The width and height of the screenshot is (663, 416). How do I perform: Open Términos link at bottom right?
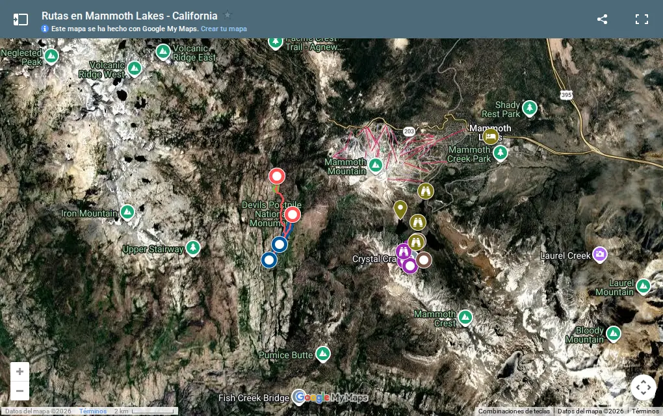(x=645, y=411)
